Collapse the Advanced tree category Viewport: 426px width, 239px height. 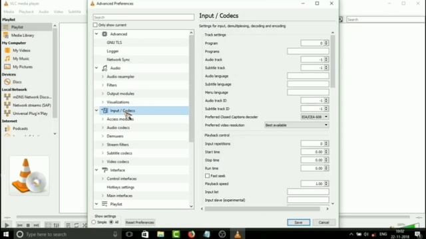[97, 34]
